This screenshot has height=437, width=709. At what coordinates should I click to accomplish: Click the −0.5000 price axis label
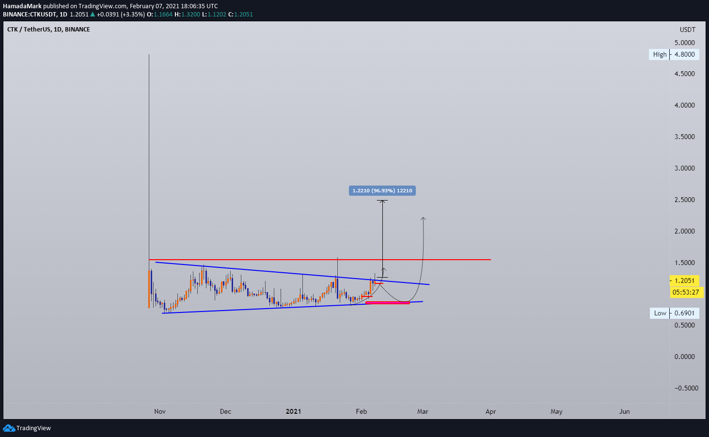pyautogui.click(x=686, y=388)
